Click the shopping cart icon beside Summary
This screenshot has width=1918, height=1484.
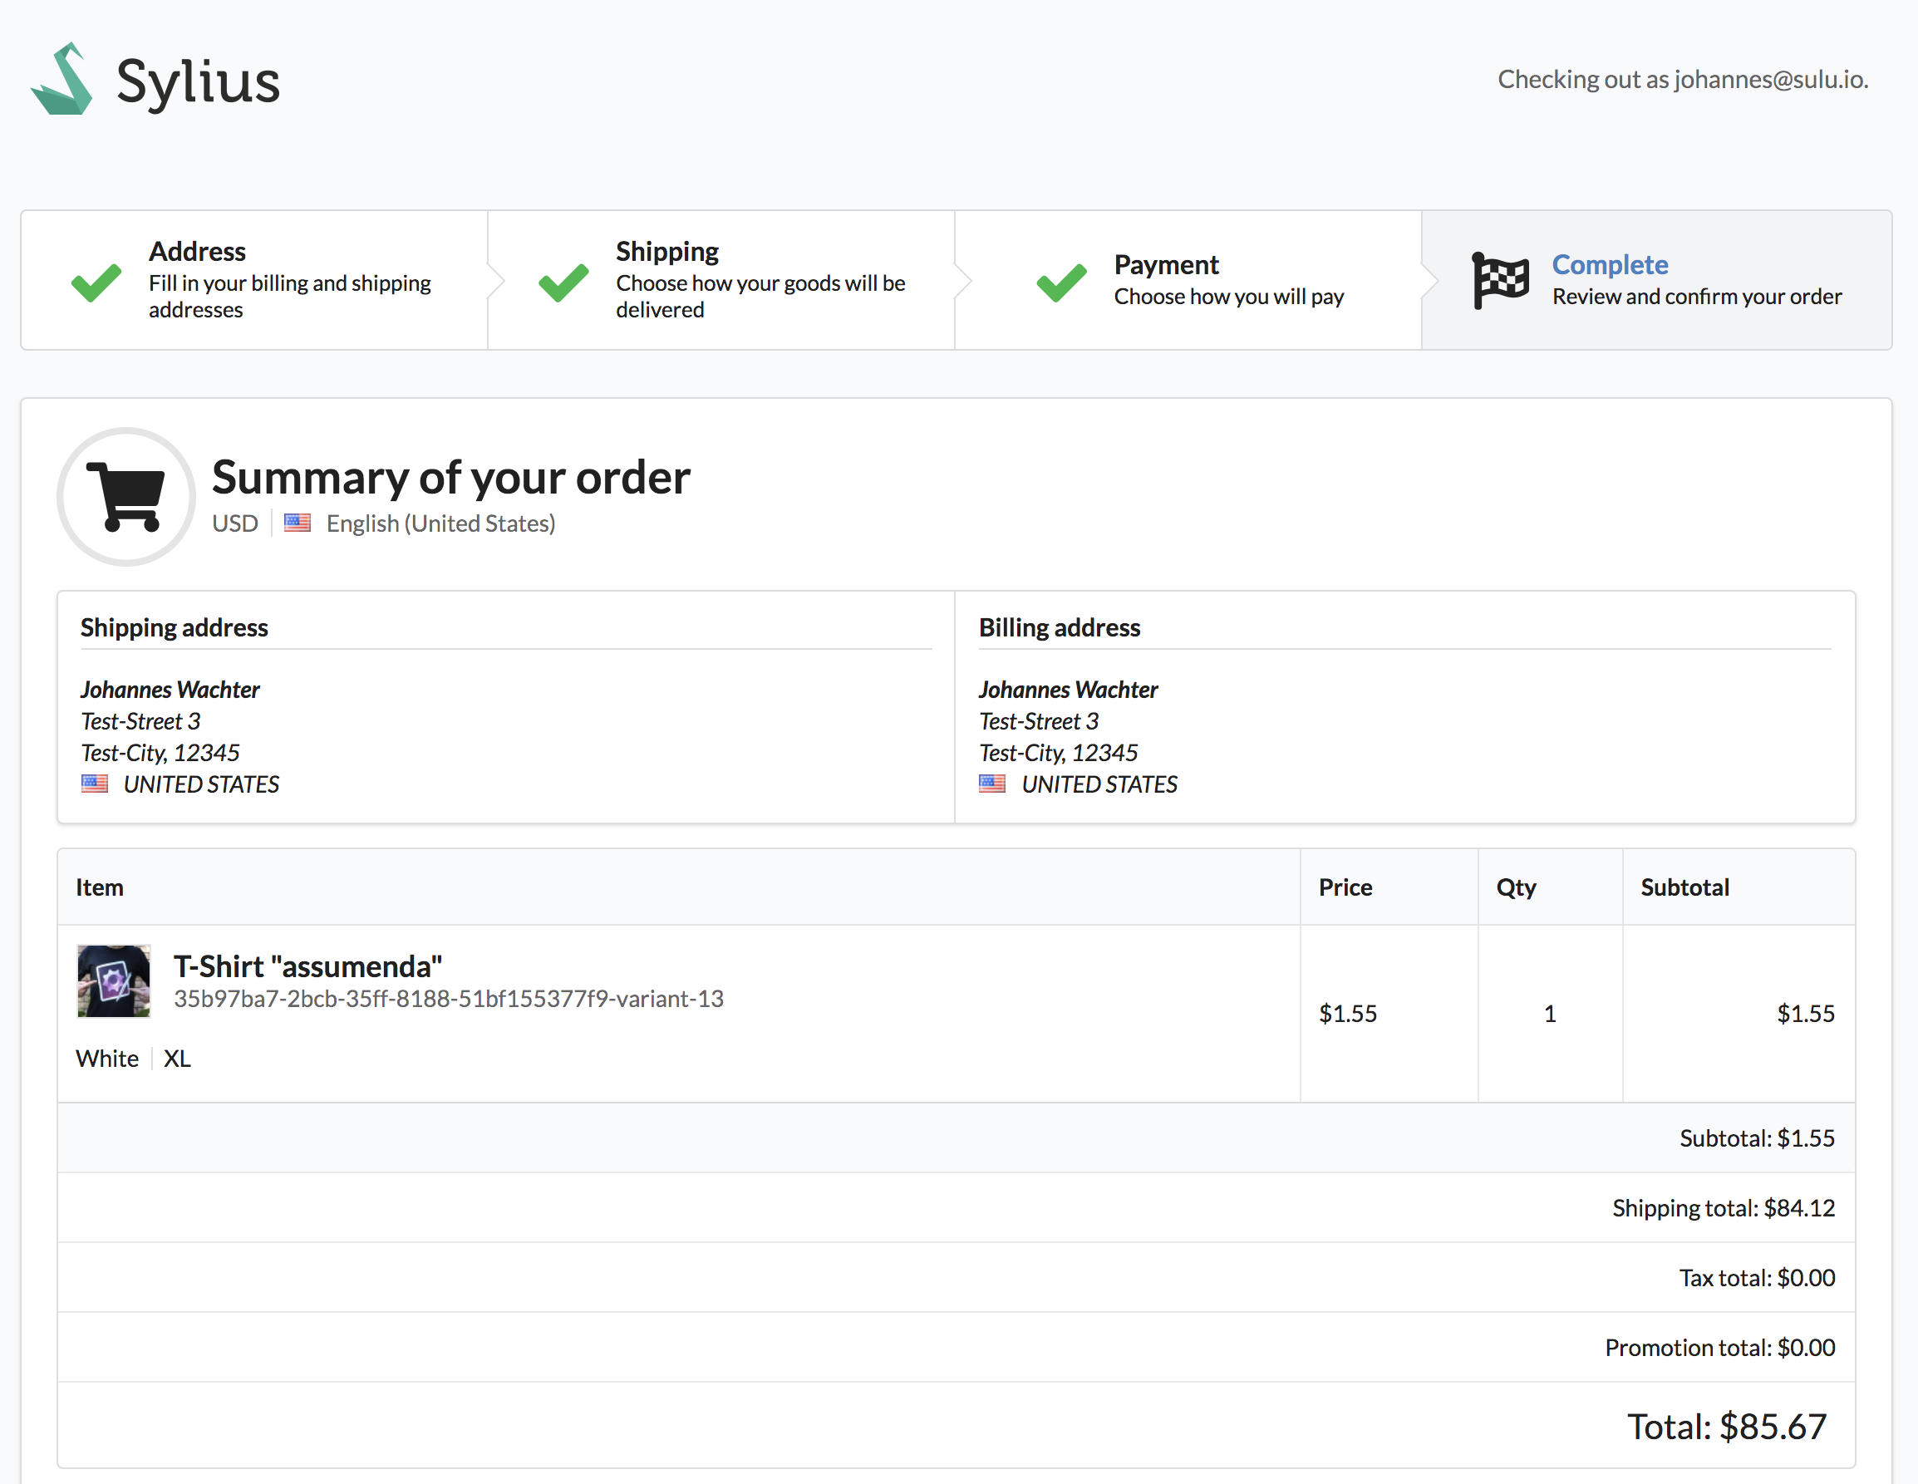[125, 497]
